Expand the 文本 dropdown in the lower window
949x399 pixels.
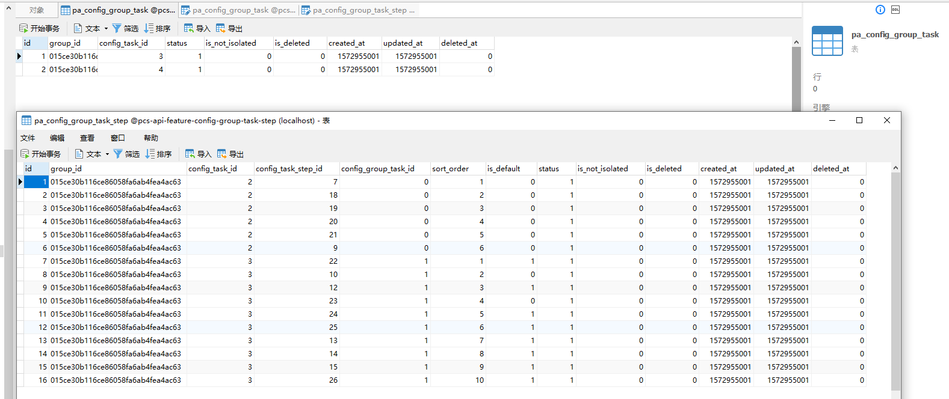pyautogui.click(x=107, y=154)
